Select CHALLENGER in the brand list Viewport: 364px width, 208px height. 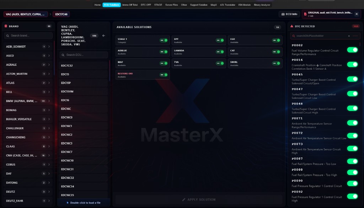pyautogui.click(x=28, y=128)
